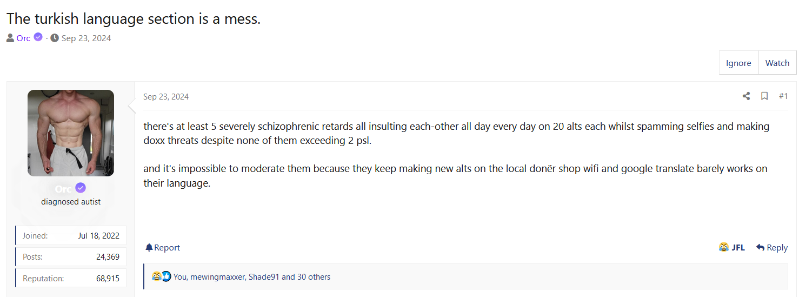This screenshot has height=297, width=799.
Task: Click the Reputation value 68,915
Action: 108,278
